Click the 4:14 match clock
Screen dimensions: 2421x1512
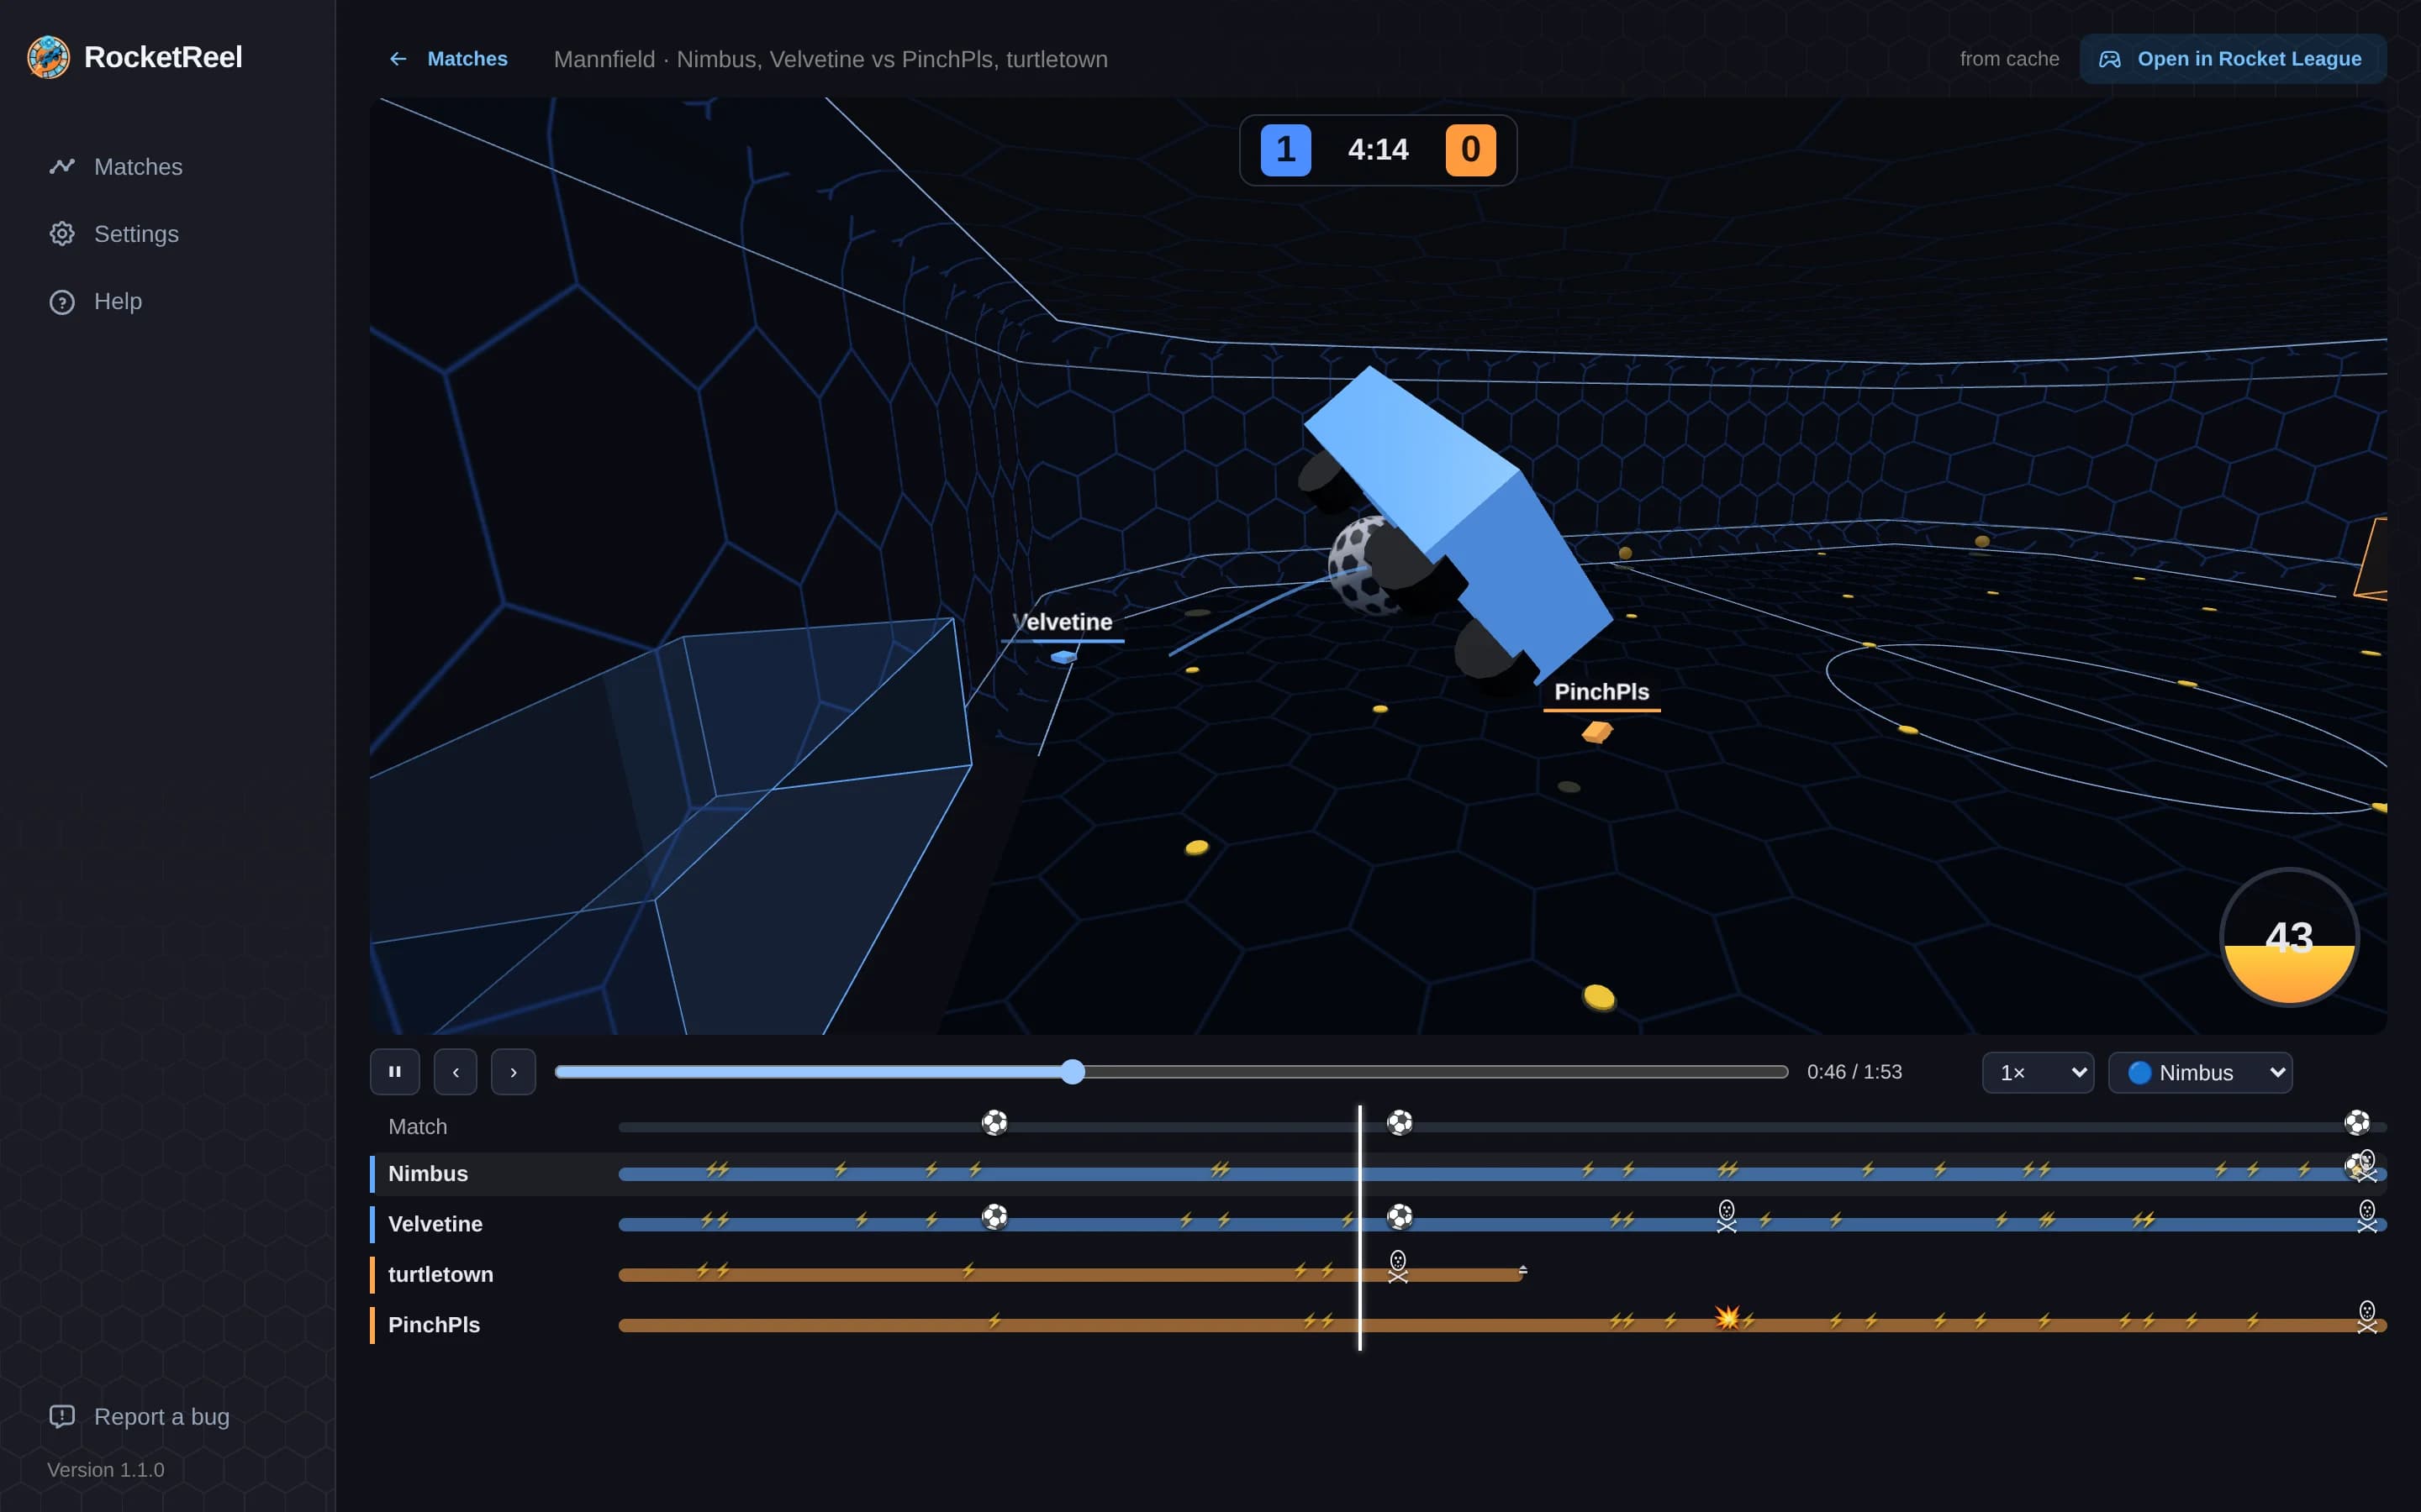point(1378,150)
